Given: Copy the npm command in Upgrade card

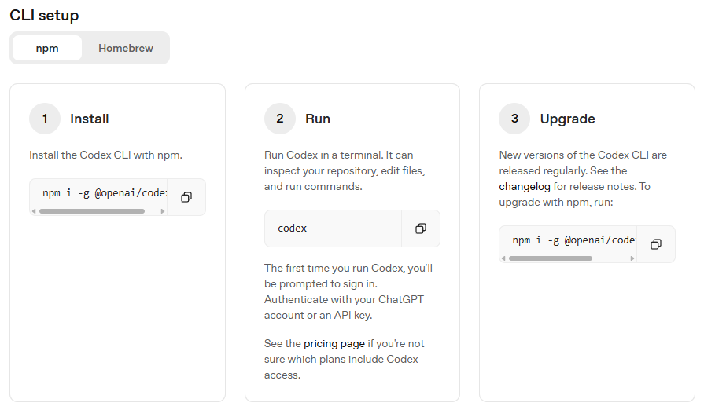Looking at the screenshot, I should point(656,244).
